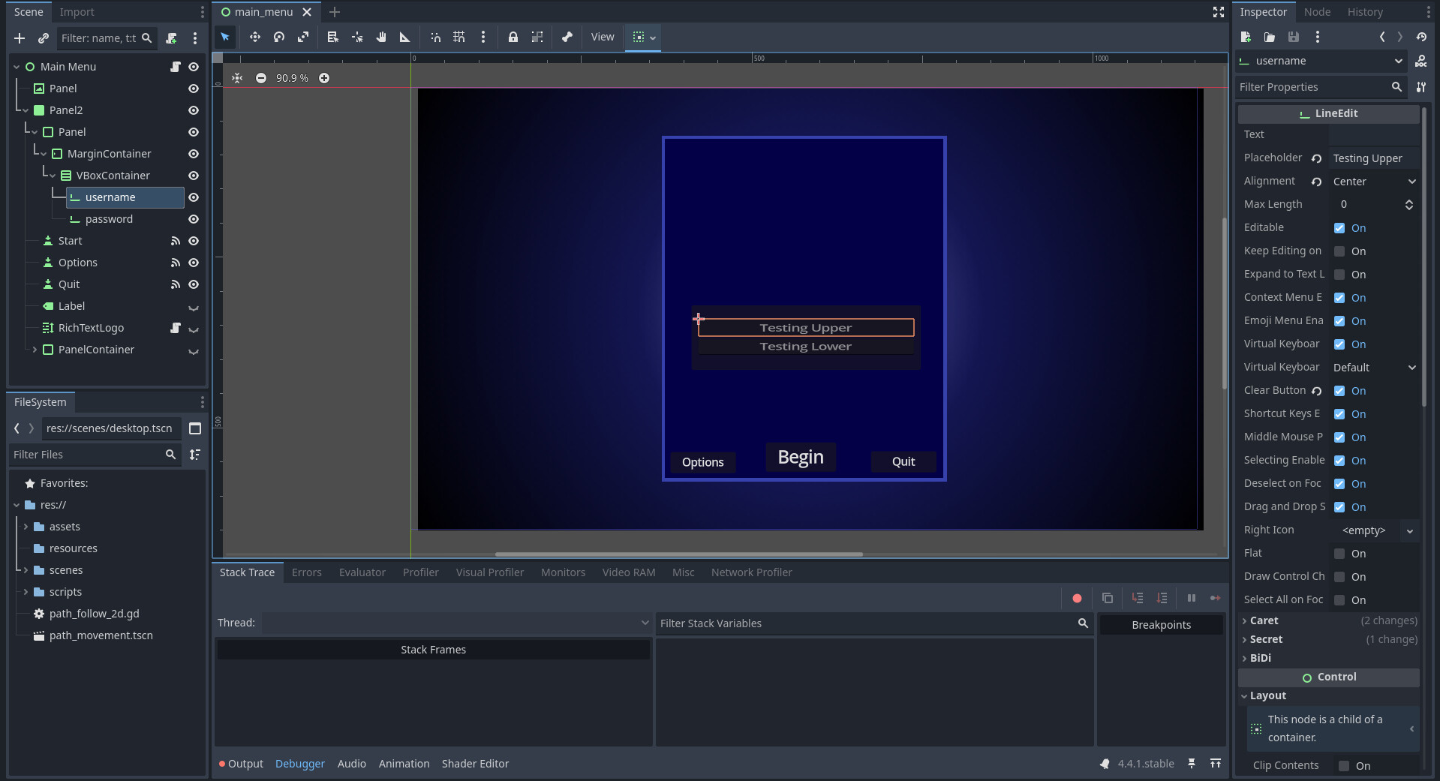Open the Alignment dropdown set to Center
Image resolution: width=1440 pixels, height=781 pixels.
[1373, 182]
